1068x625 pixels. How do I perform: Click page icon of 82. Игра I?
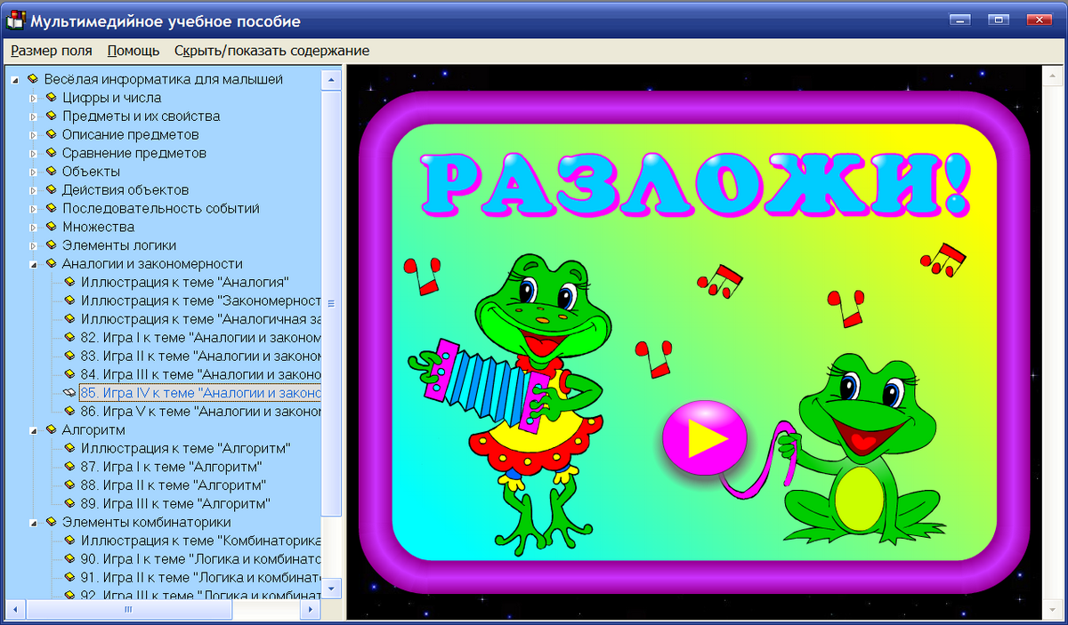69,338
